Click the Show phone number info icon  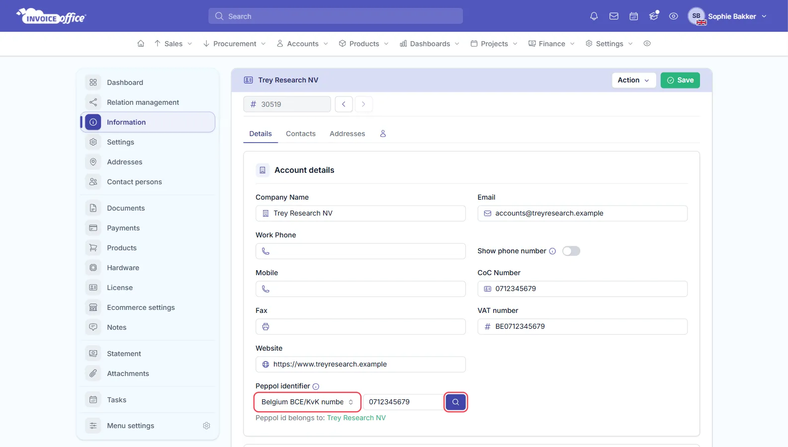[552, 251]
